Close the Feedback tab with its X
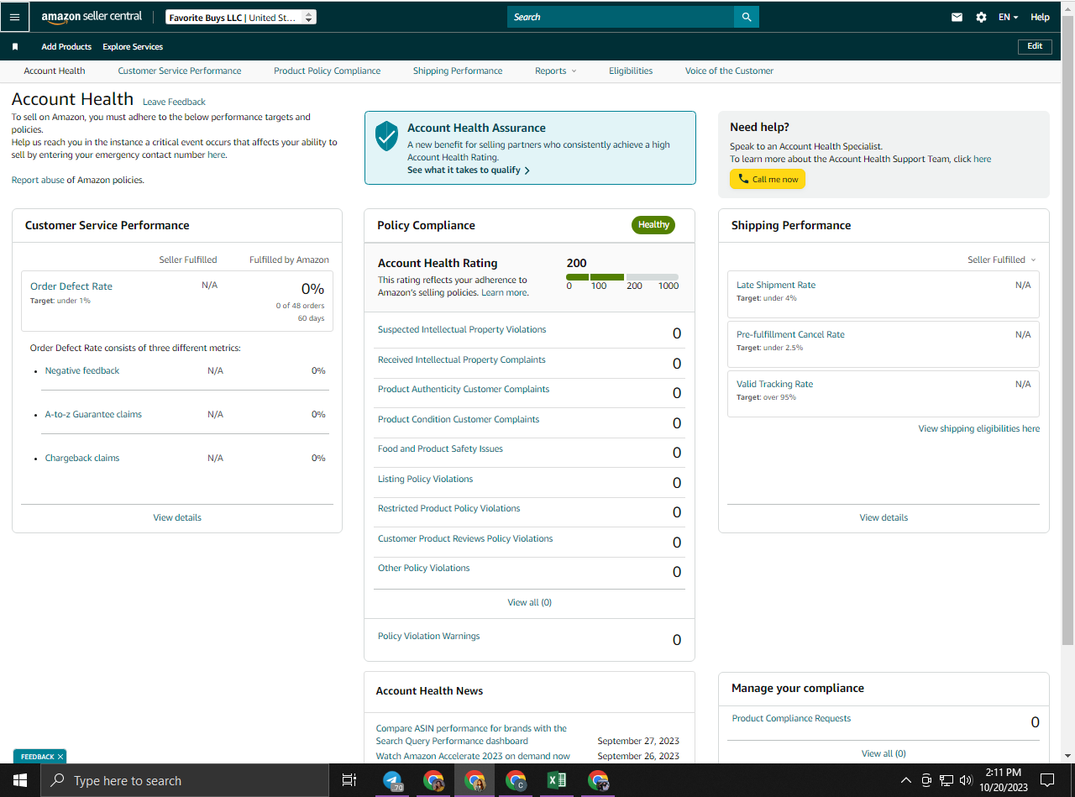Image resolution: width=1075 pixels, height=797 pixels. click(x=60, y=757)
